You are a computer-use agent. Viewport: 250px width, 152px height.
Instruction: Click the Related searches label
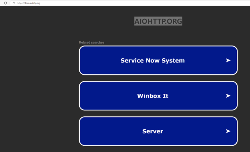tap(91, 42)
